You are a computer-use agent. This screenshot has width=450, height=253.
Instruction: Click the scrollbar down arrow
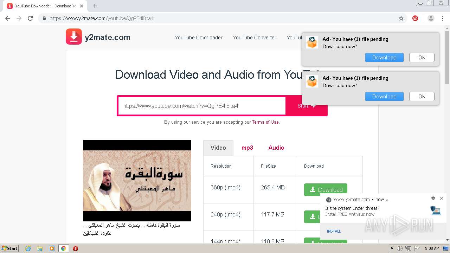pos(447,240)
